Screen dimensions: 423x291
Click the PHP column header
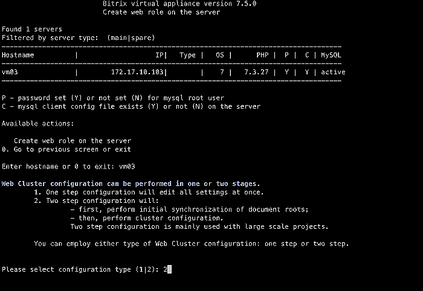click(262, 55)
